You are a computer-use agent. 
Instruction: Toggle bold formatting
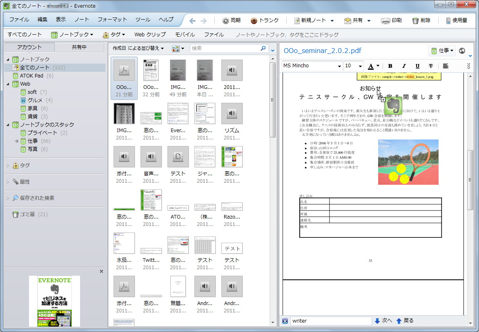[390, 66]
